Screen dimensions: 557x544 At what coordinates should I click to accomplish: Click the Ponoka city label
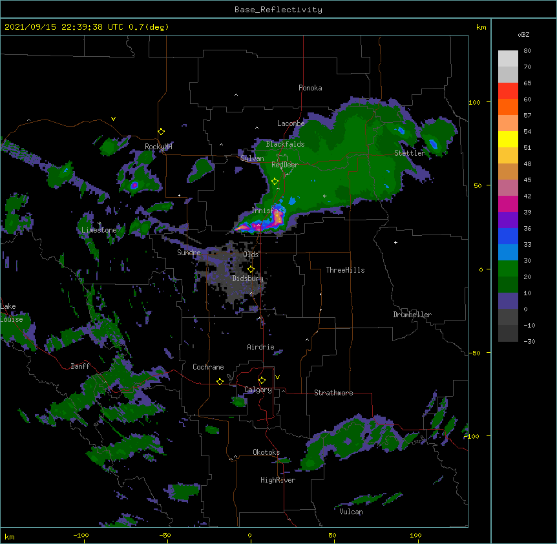310,88
